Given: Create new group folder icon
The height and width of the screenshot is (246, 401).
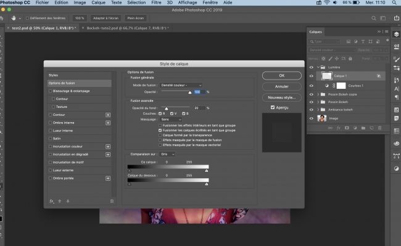Looking at the screenshot, I should point(363,128).
